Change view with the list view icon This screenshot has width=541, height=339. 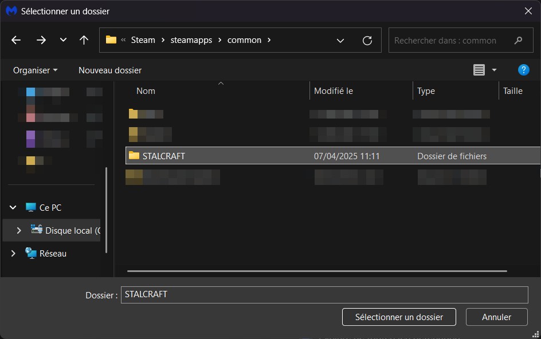(x=479, y=70)
